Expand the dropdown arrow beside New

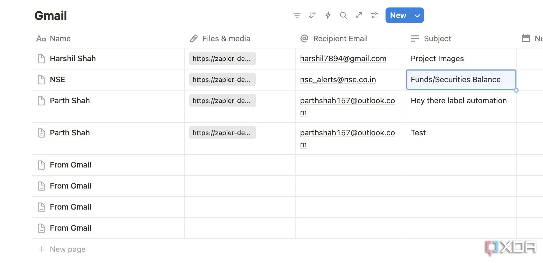pos(417,16)
